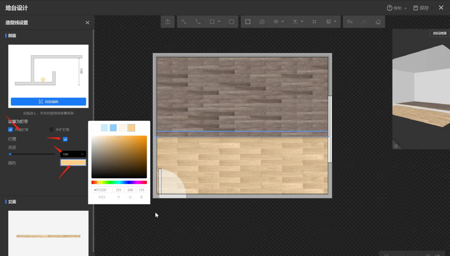This screenshot has height=256, width=450.
Task: Click the undo arrow icon
Action: point(350,22)
